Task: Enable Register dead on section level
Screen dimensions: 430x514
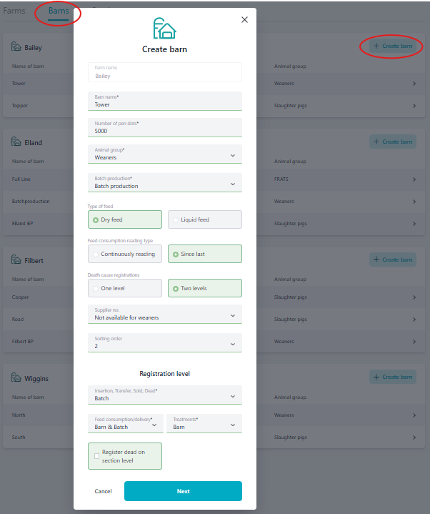Action: coord(97,456)
